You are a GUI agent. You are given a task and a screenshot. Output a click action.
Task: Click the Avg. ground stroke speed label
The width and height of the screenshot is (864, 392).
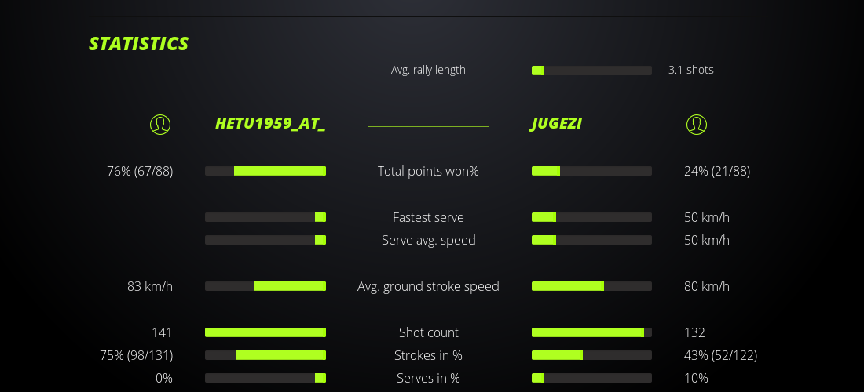click(x=428, y=286)
